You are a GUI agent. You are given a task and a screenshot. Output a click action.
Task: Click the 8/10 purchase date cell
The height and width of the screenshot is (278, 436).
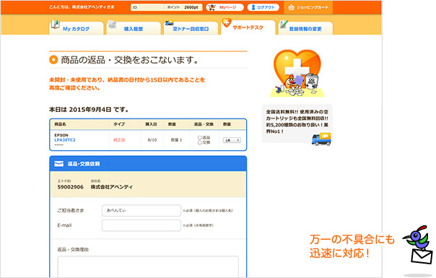pos(152,140)
